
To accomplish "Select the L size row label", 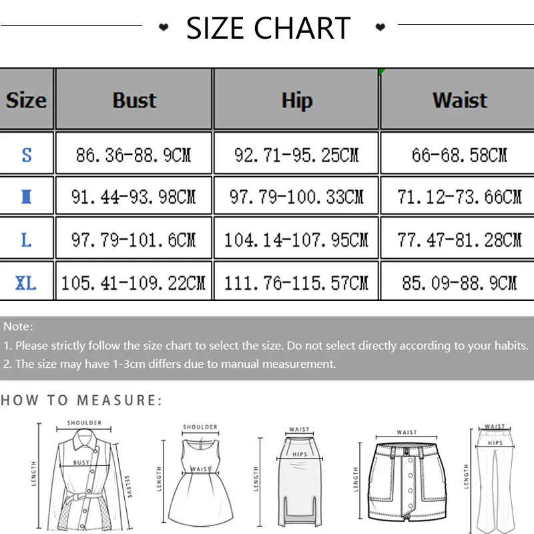I will click(27, 240).
